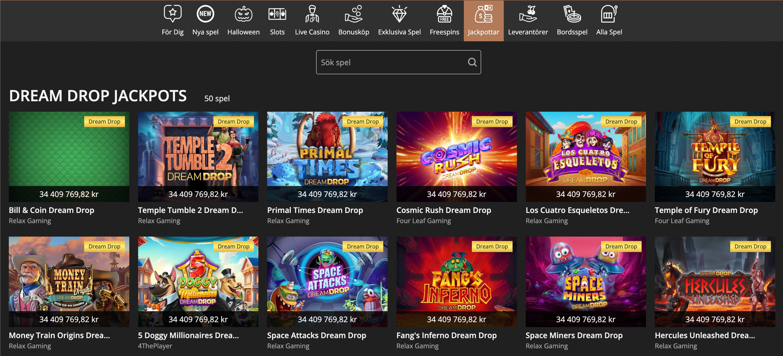783x356 pixels.
Task: Click Relax Gaming under Space Miners
Action: pos(547,346)
